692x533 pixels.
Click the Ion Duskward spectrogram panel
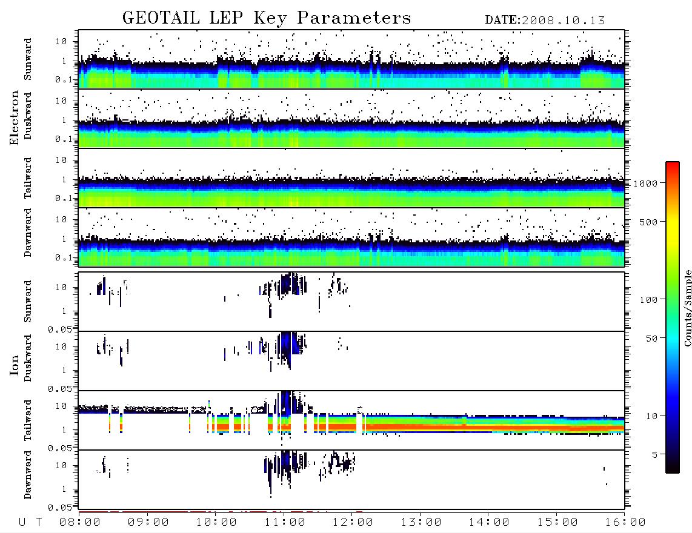click(x=351, y=360)
